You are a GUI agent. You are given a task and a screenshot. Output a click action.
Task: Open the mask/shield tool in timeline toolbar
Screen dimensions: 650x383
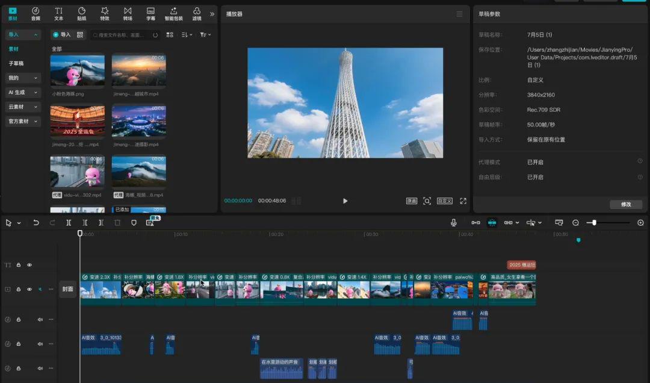[x=135, y=223]
